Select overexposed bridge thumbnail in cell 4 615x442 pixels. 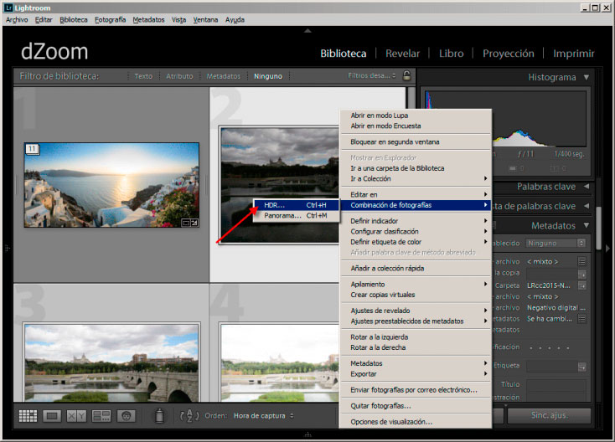[280, 363]
